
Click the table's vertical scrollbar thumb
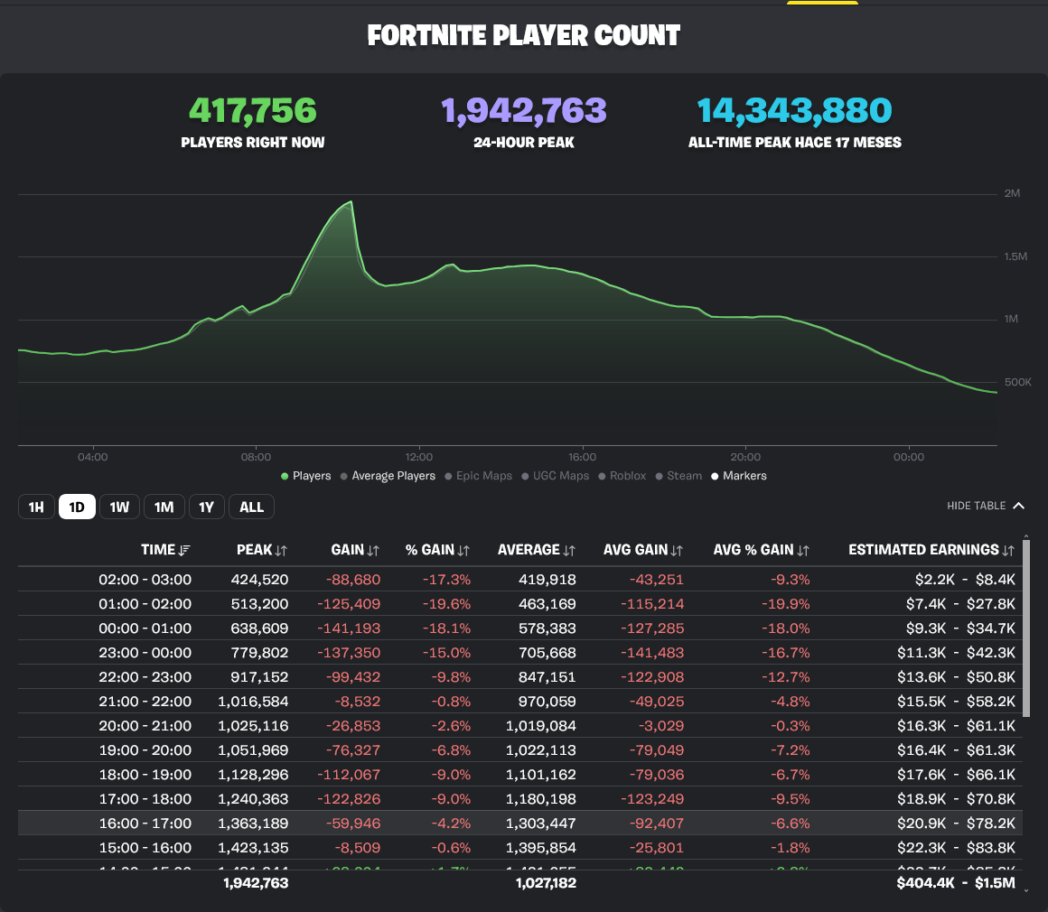[1026, 628]
